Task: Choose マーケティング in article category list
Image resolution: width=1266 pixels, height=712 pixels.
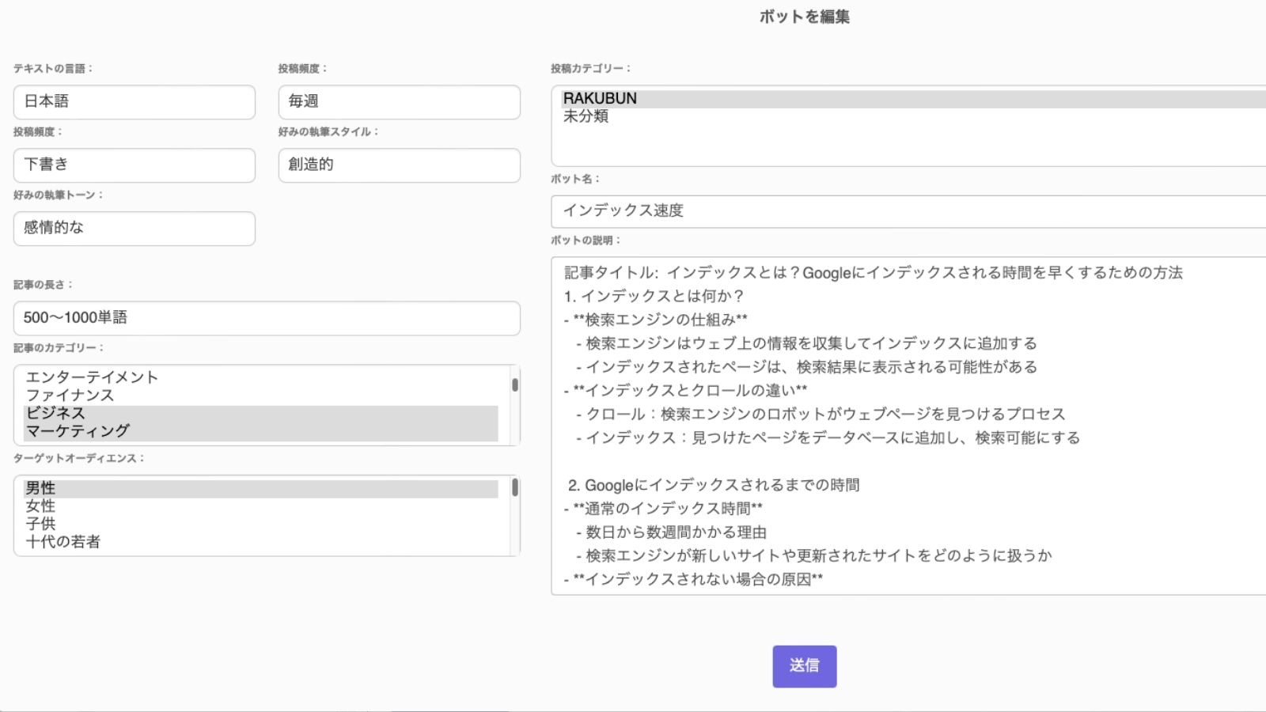Action: click(78, 431)
